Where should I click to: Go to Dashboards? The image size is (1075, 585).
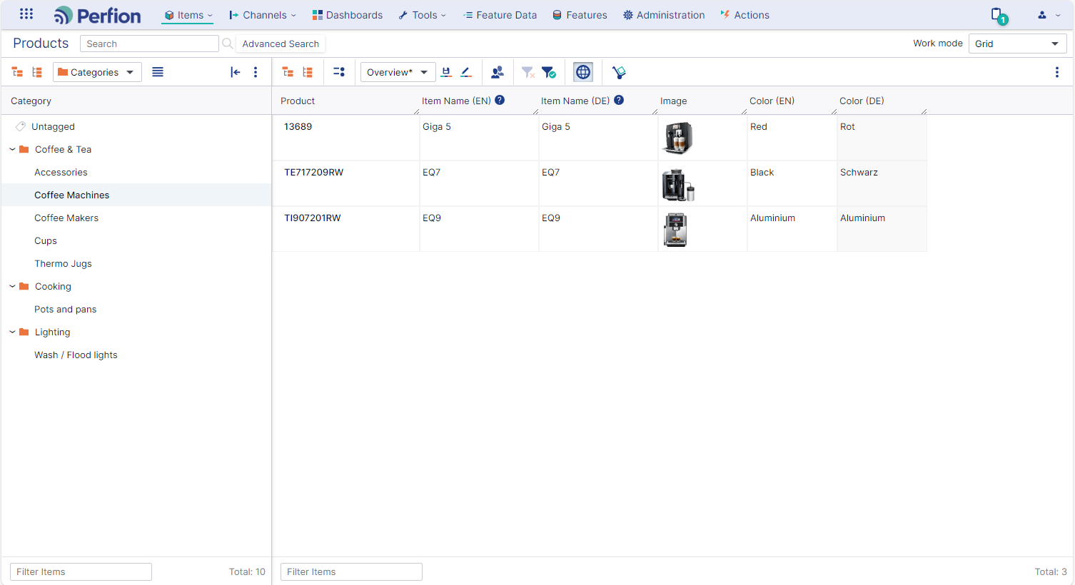pos(348,15)
